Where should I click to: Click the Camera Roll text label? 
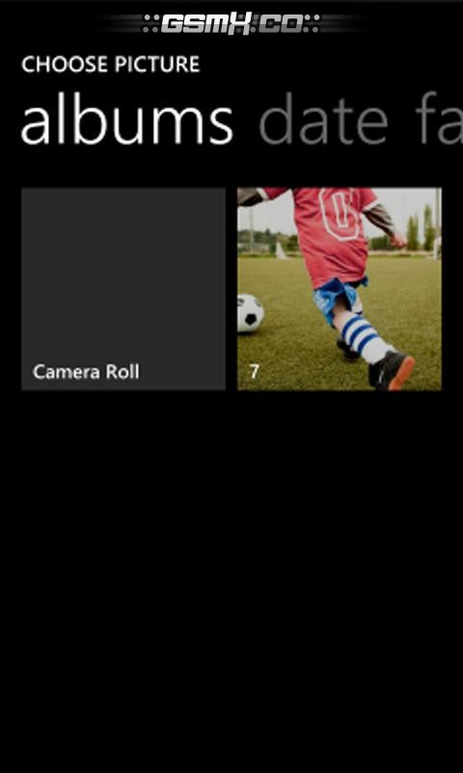86,372
